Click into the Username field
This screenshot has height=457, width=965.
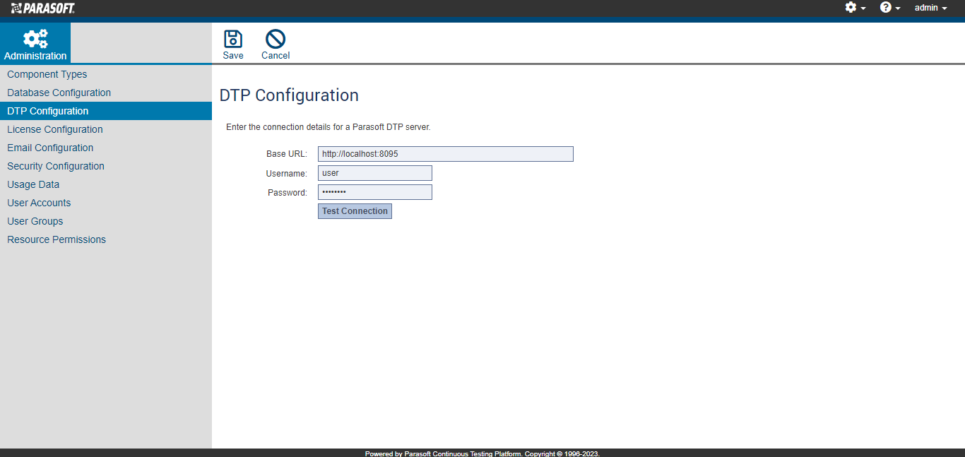point(375,173)
